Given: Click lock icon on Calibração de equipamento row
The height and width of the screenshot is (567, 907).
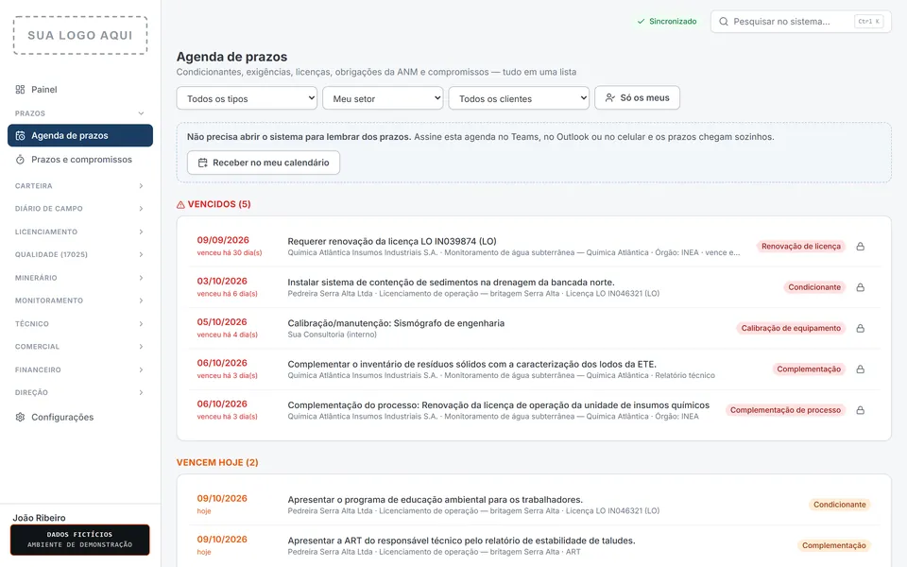Looking at the screenshot, I should (x=860, y=328).
